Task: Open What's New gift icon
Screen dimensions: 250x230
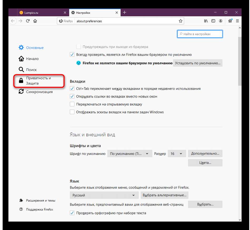Action: 230,21
